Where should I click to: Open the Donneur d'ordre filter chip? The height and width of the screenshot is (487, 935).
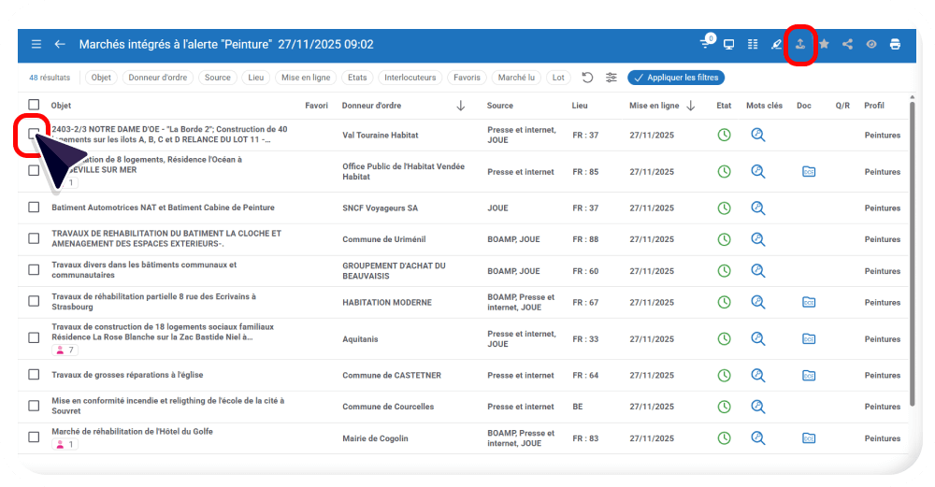157,78
